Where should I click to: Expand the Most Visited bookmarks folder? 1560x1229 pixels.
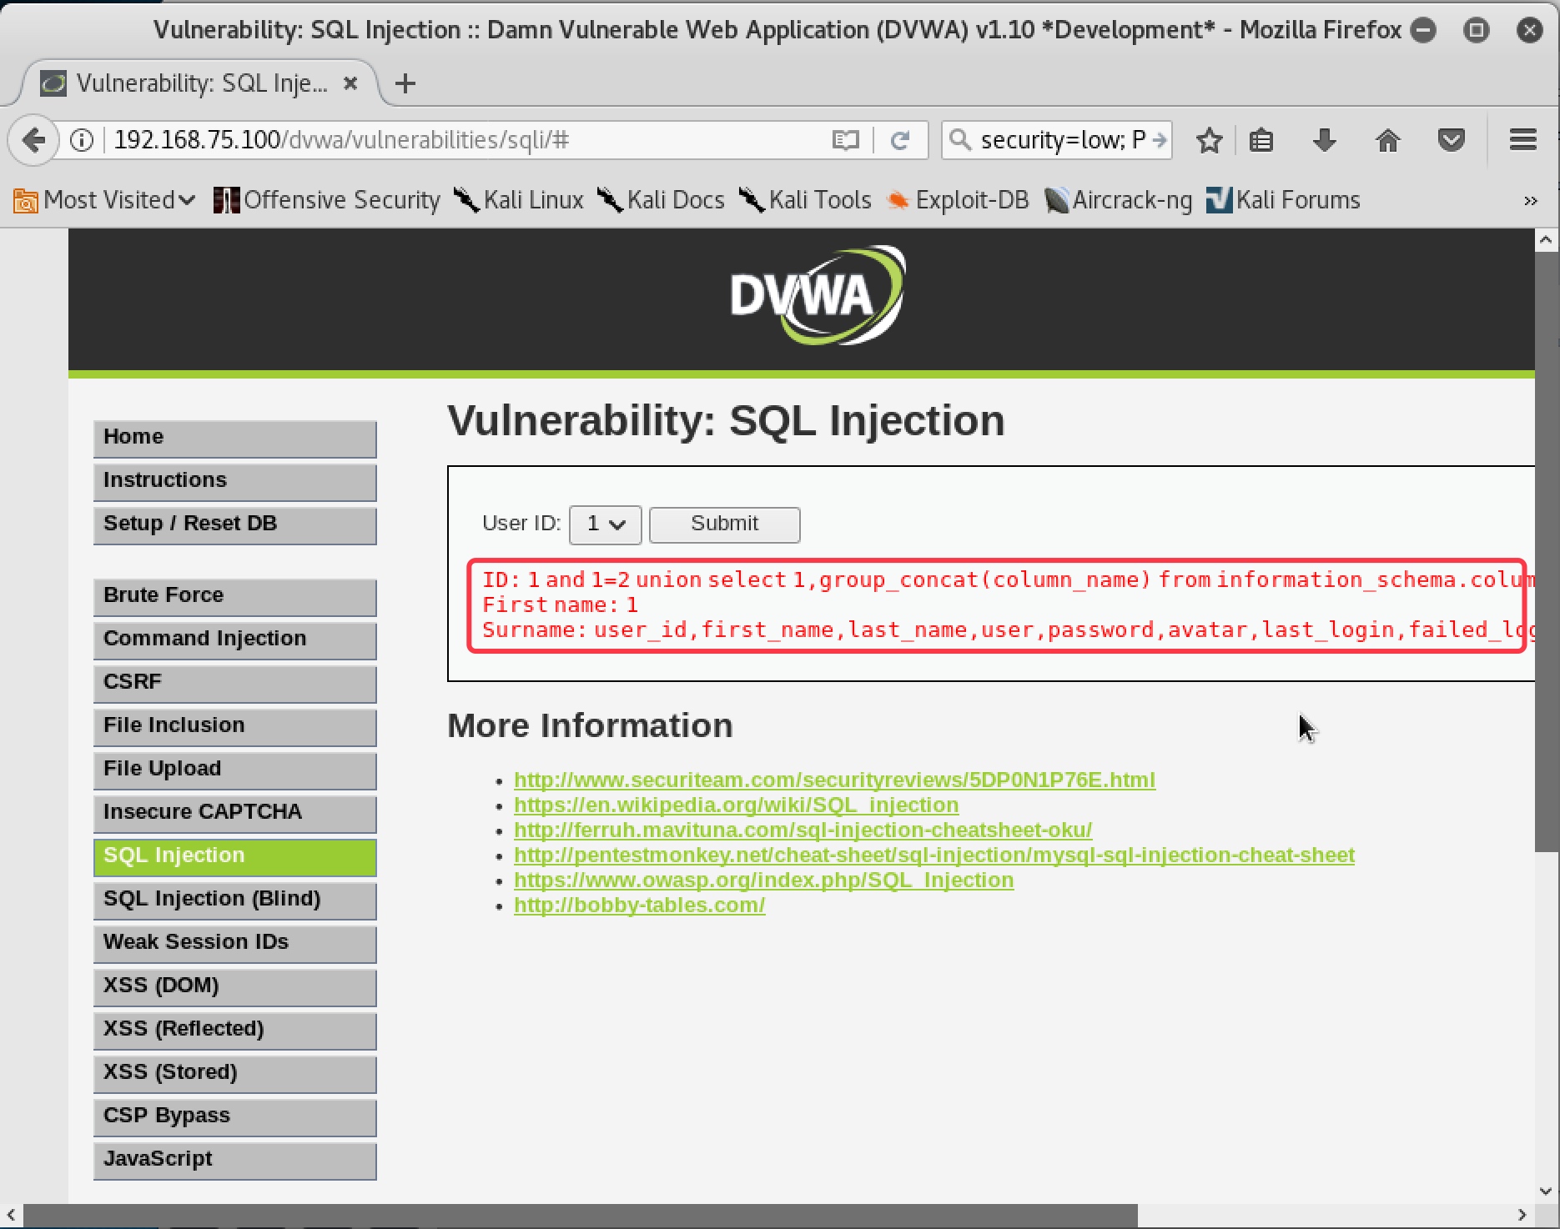pyautogui.click(x=104, y=200)
